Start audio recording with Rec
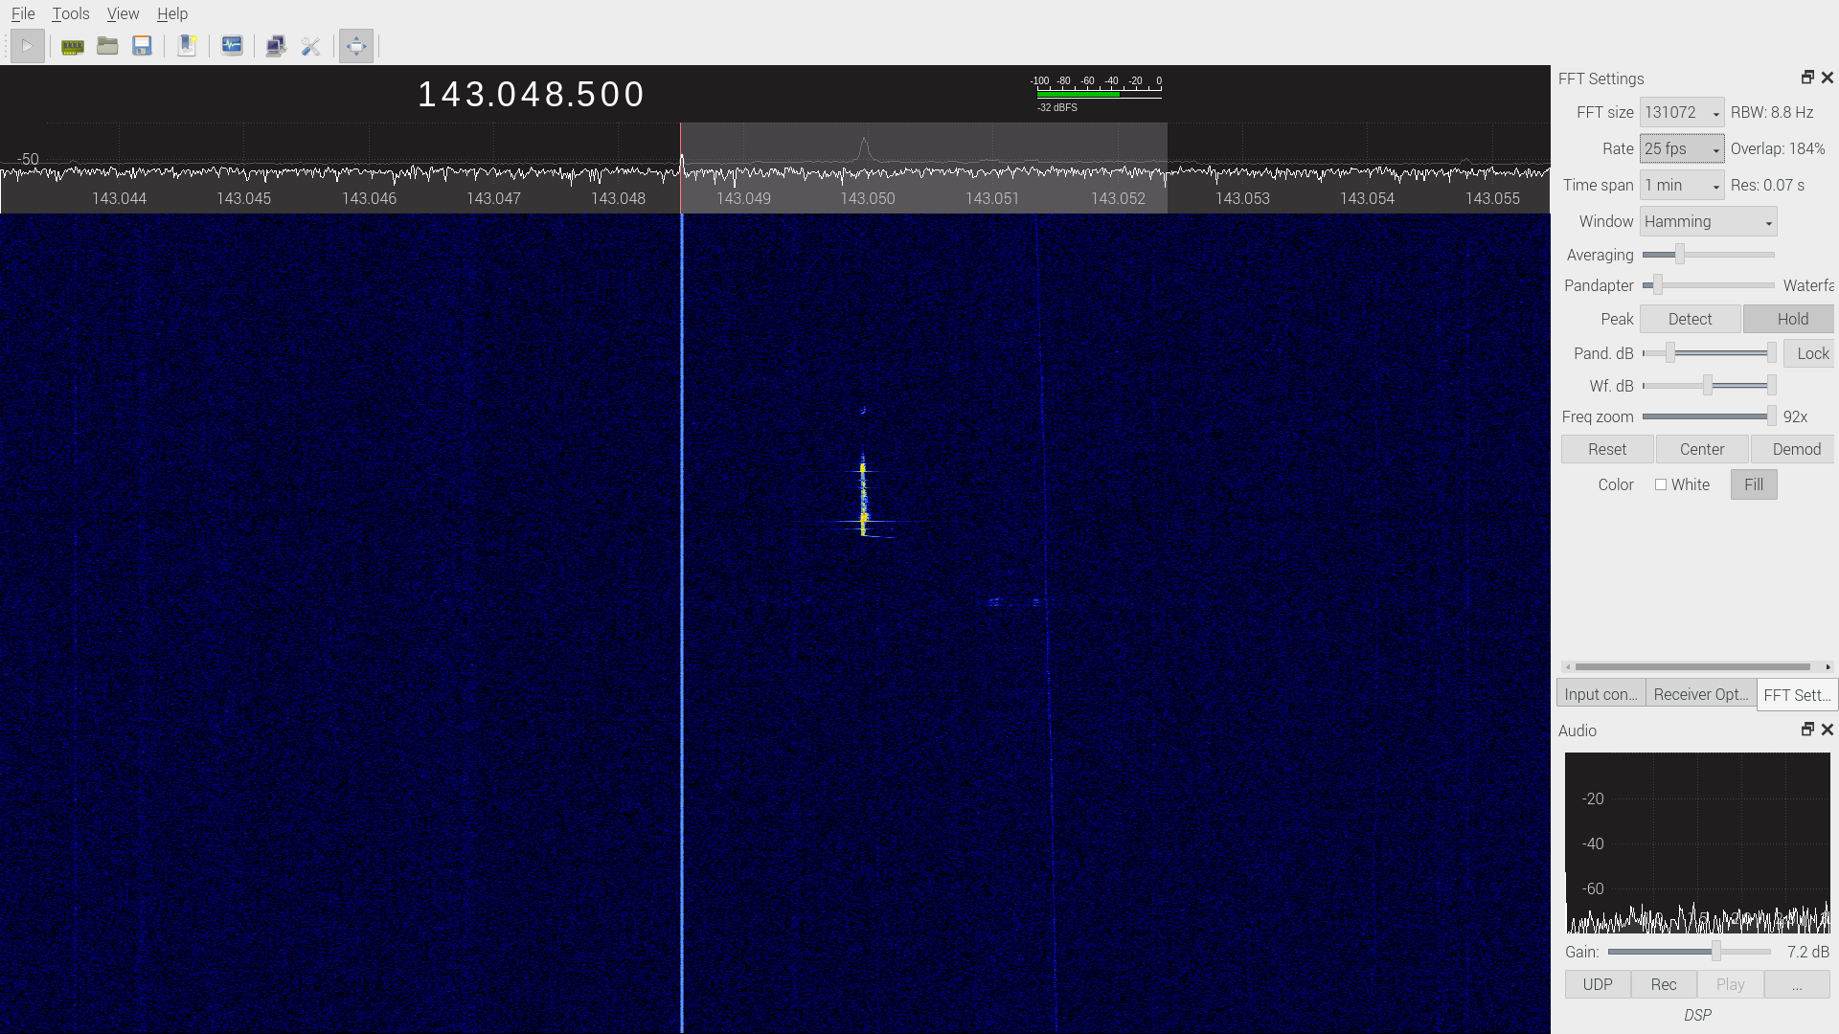 click(1664, 984)
